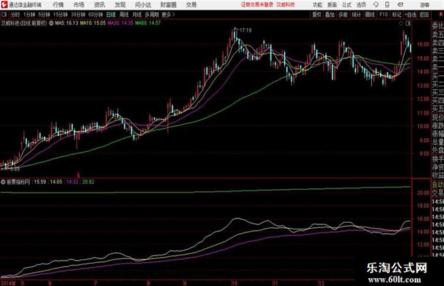
Task: Open the mobile phone icon in title bar
Action: (387, 5)
